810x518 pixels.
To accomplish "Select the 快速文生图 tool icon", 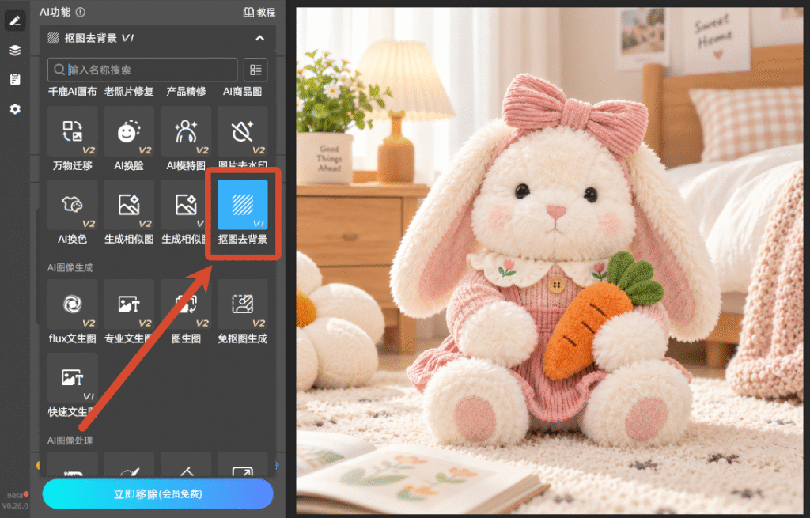I will coord(72,377).
